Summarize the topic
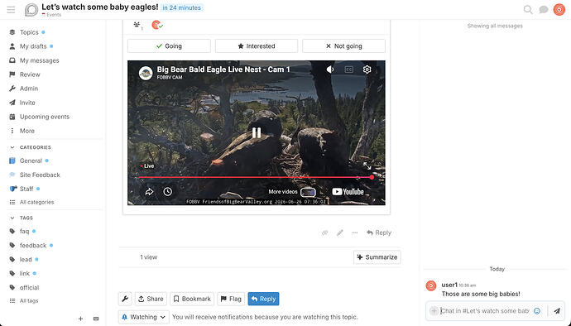The image size is (571, 326). (x=377, y=257)
